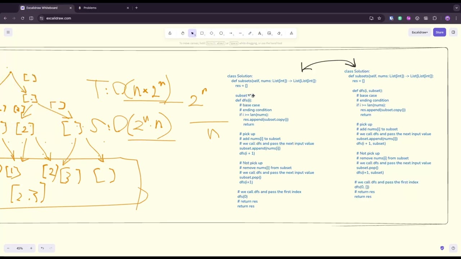The height and width of the screenshot is (259, 461).
Task: Select the left 'class Solution:' code text
Action: pos(240,76)
